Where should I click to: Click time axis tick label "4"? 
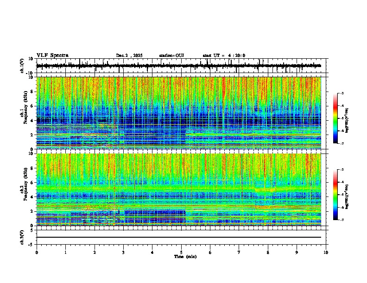tap(152, 252)
